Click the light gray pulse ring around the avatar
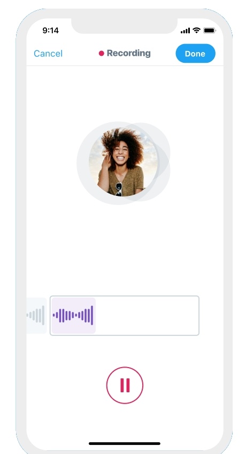 click(x=82, y=163)
